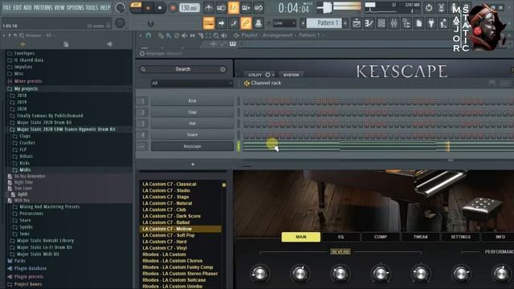The height and width of the screenshot is (289, 514).
Task: Click the record button
Action: point(173,8)
